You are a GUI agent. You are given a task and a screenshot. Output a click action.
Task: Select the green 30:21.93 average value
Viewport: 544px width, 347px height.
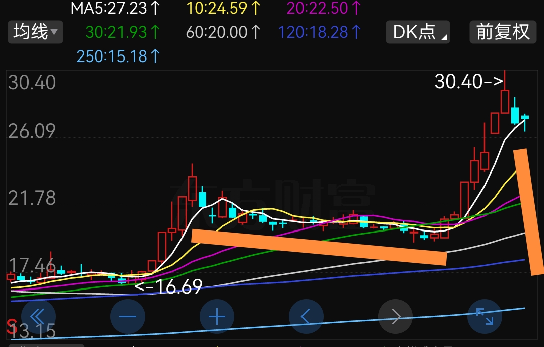[123, 32]
